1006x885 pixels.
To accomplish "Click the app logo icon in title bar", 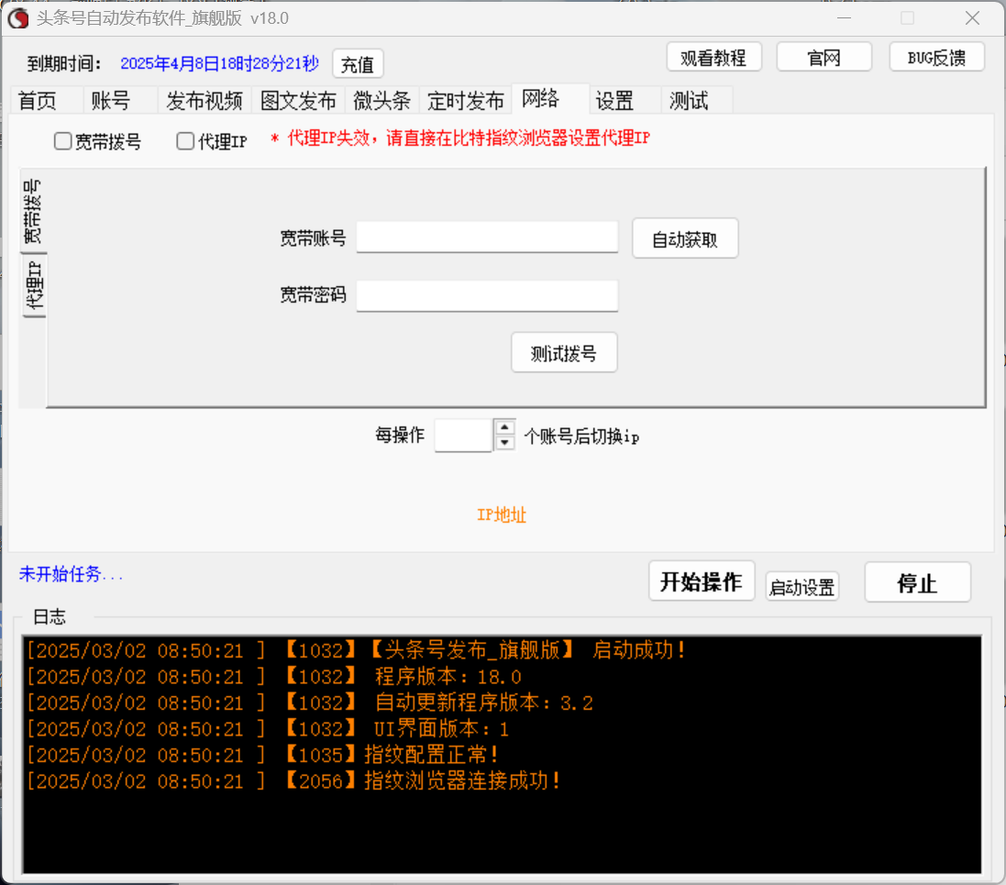I will pyautogui.click(x=18, y=18).
